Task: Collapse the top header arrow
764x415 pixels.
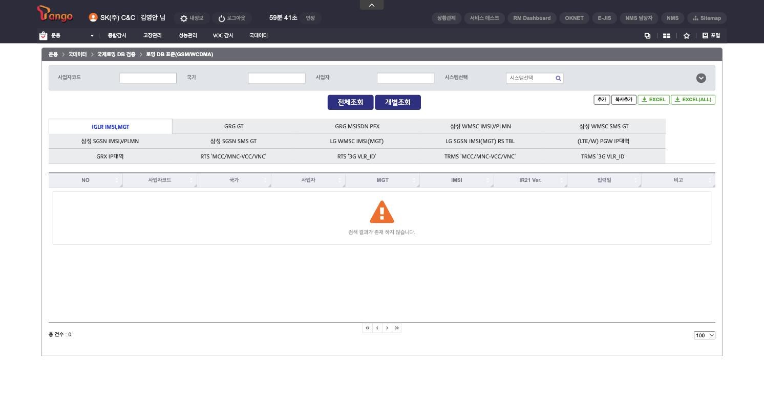Action: click(x=372, y=5)
